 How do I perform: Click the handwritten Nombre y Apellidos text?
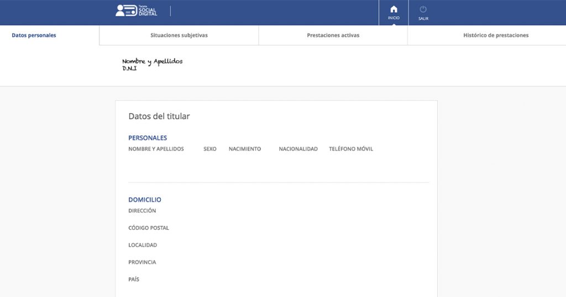pos(153,61)
